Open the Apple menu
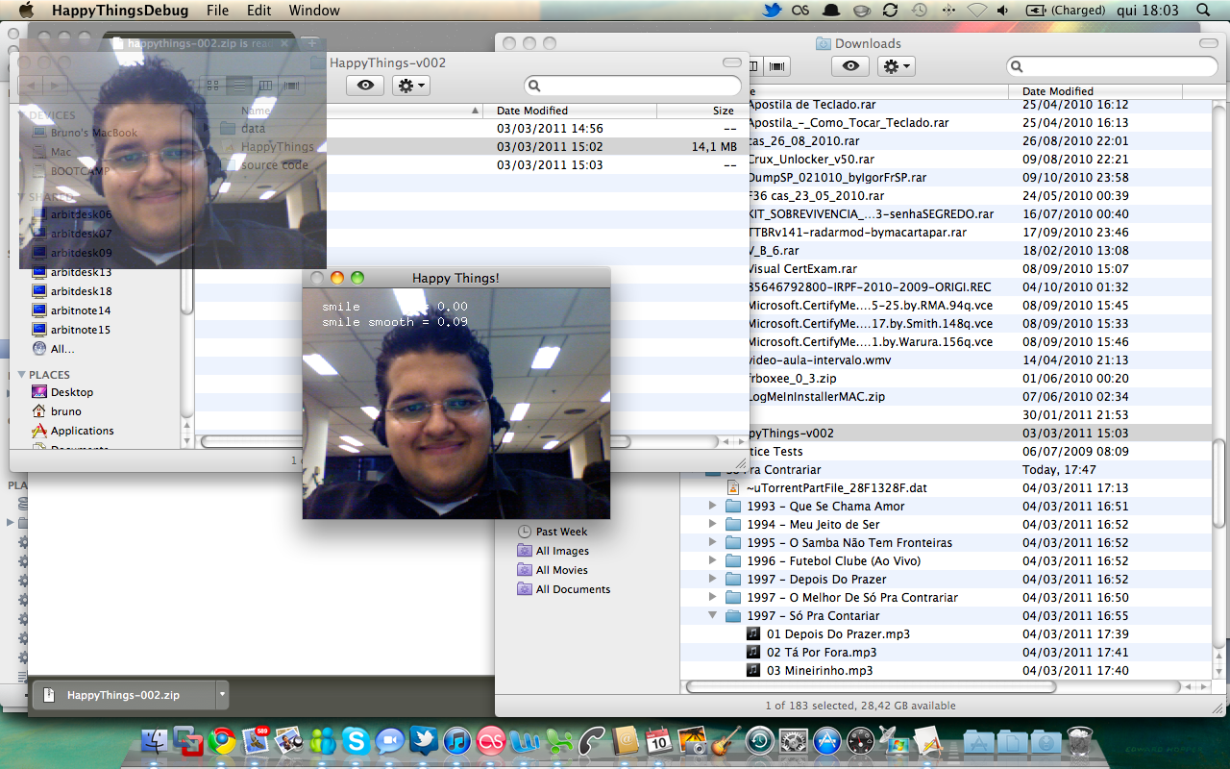Screen dimensions: 1230x769 pos(26,11)
